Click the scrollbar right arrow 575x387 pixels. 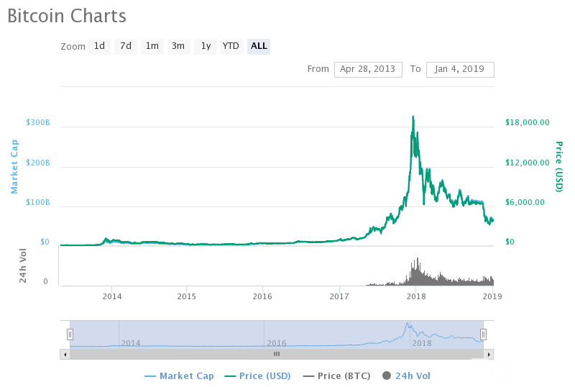(489, 354)
